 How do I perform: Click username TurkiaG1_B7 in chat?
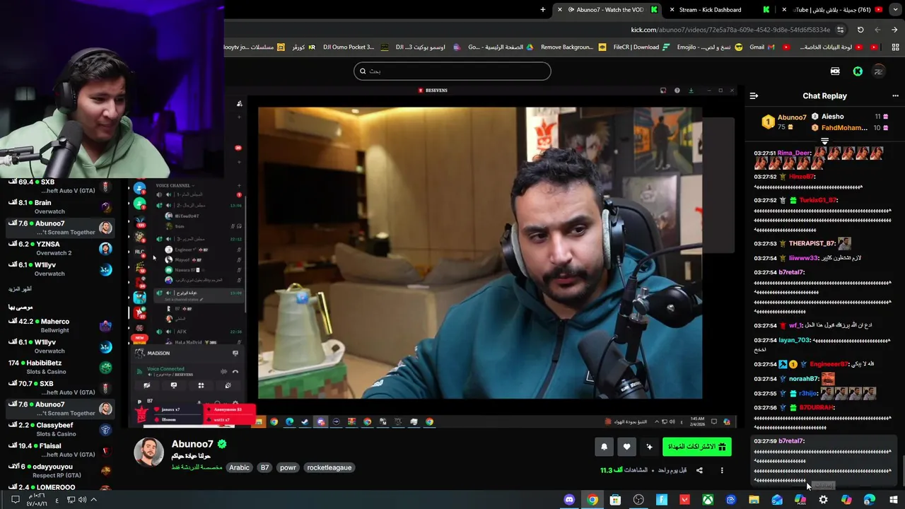pos(818,200)
